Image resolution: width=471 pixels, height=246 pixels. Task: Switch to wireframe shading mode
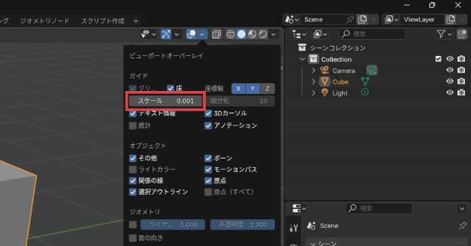[230, 34]
